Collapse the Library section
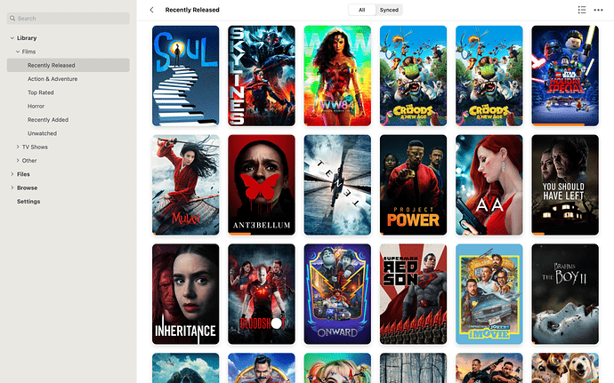 coord(12,38)
